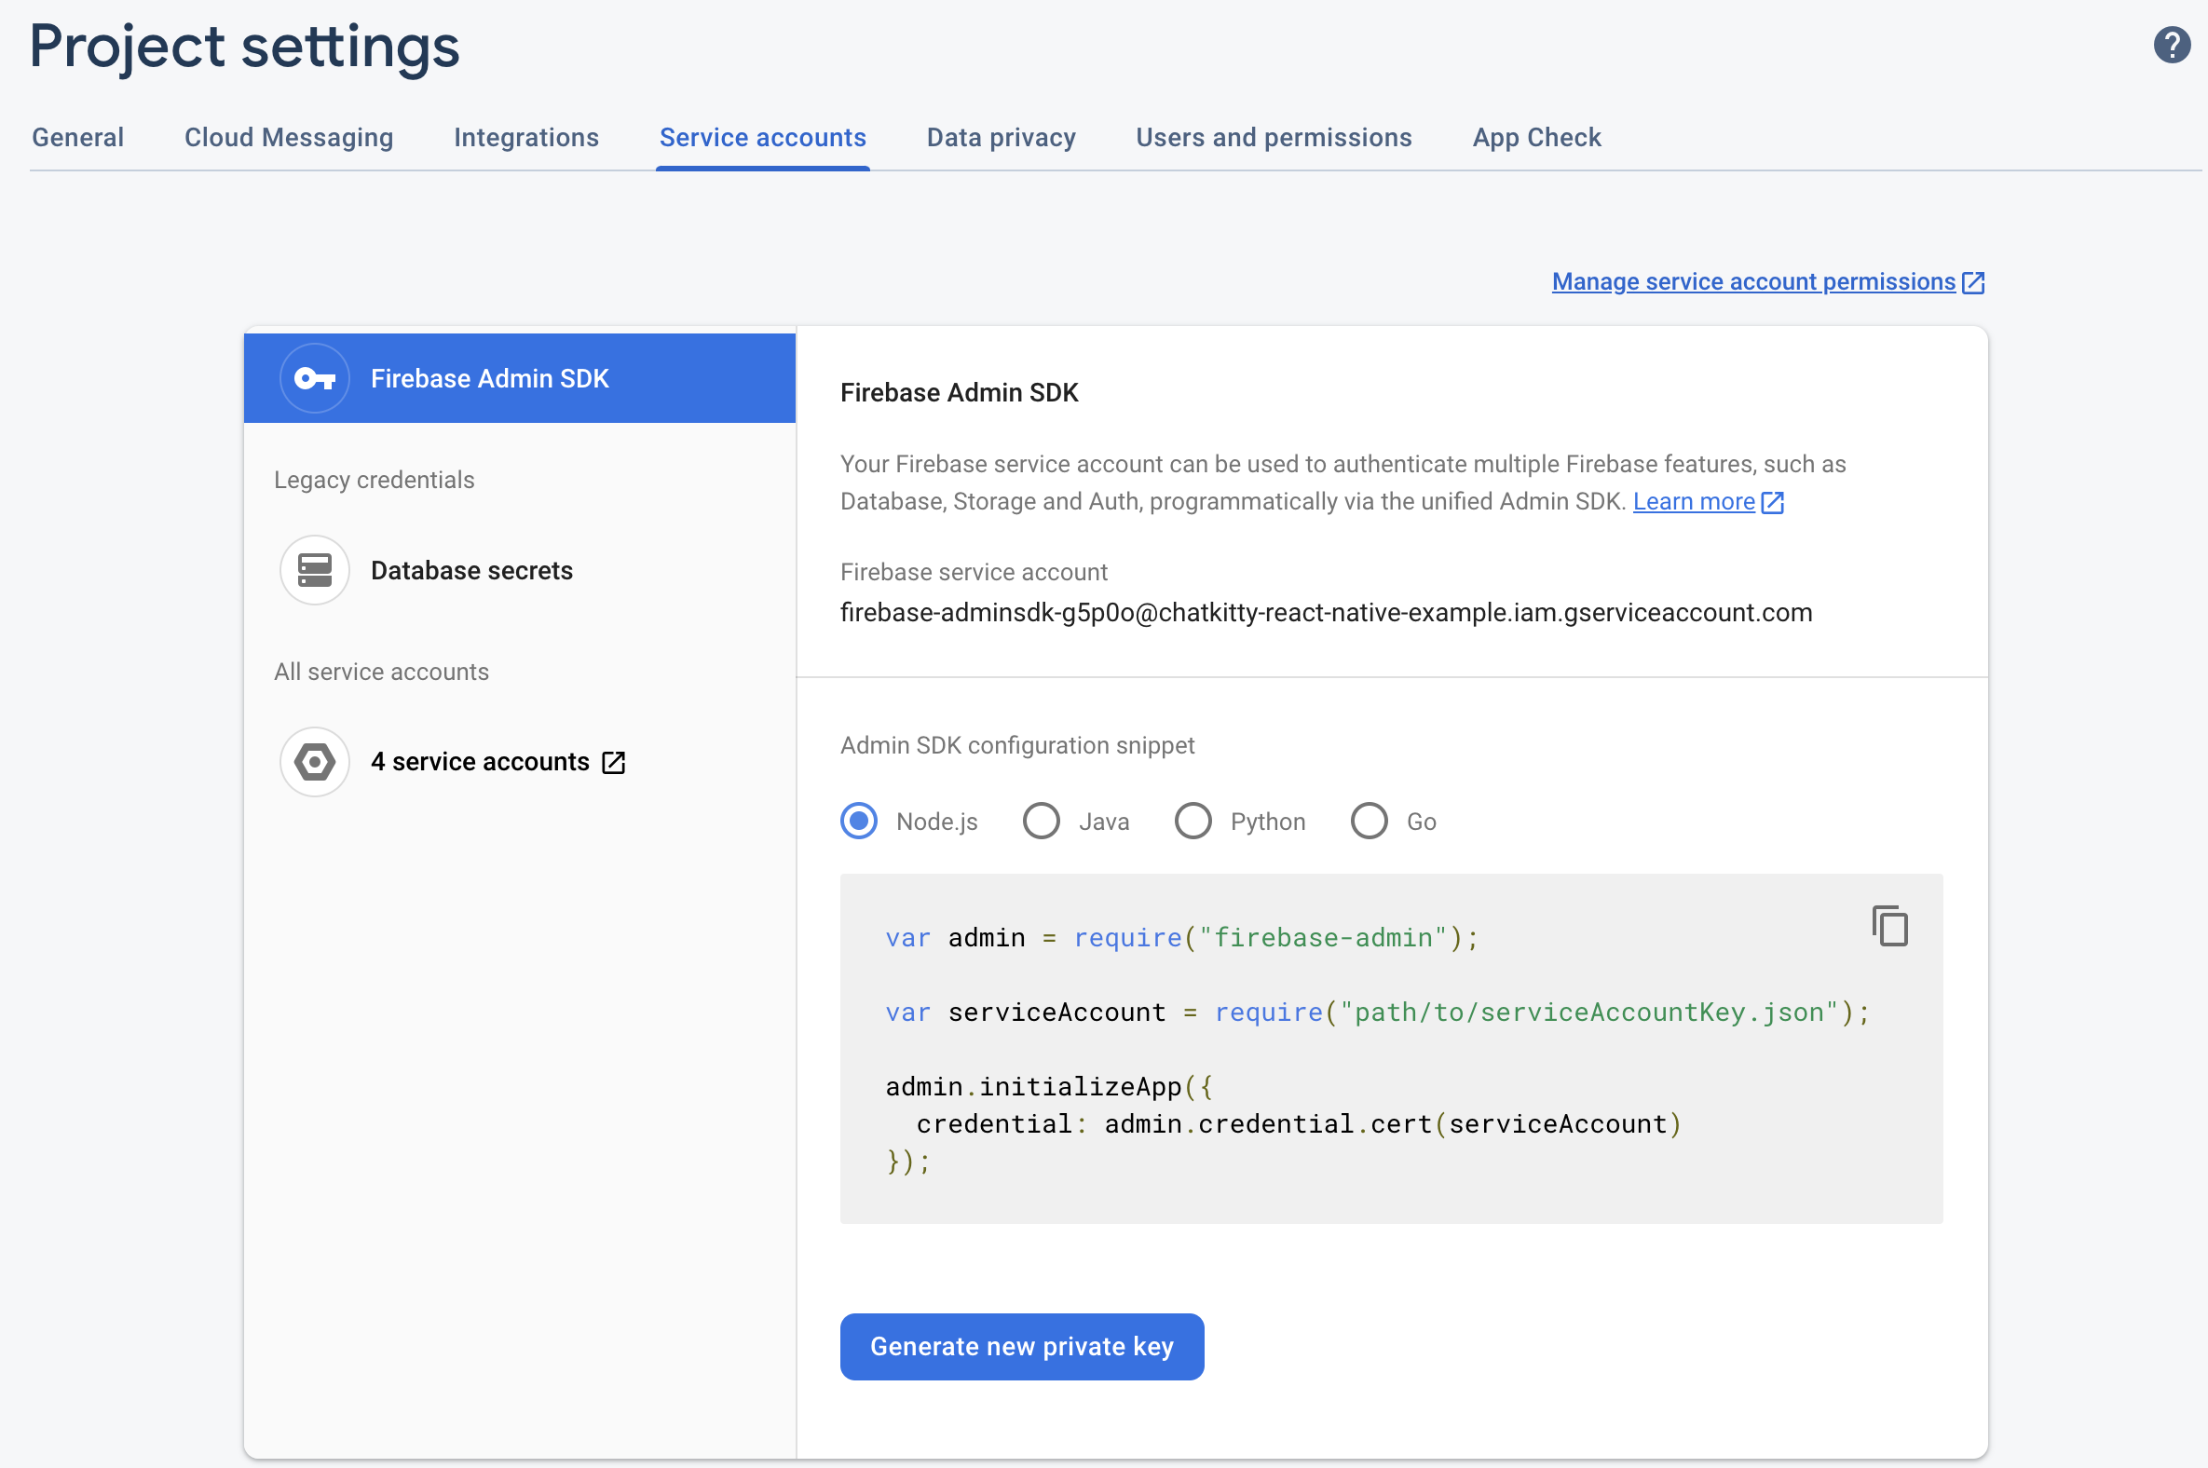Screen dimensions: 2208x1468
Task: Open the Data privacy tab
Action: point(1001,137)
